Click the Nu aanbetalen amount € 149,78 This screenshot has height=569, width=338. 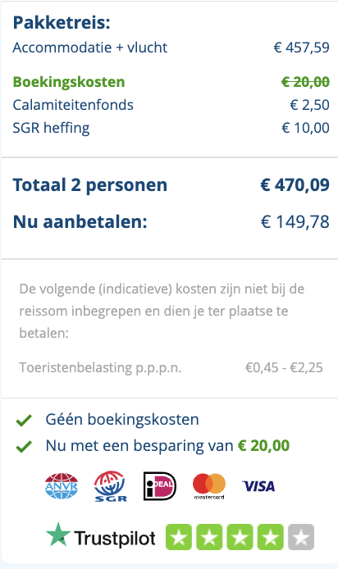pyautogui.click(x=295, y=221)
